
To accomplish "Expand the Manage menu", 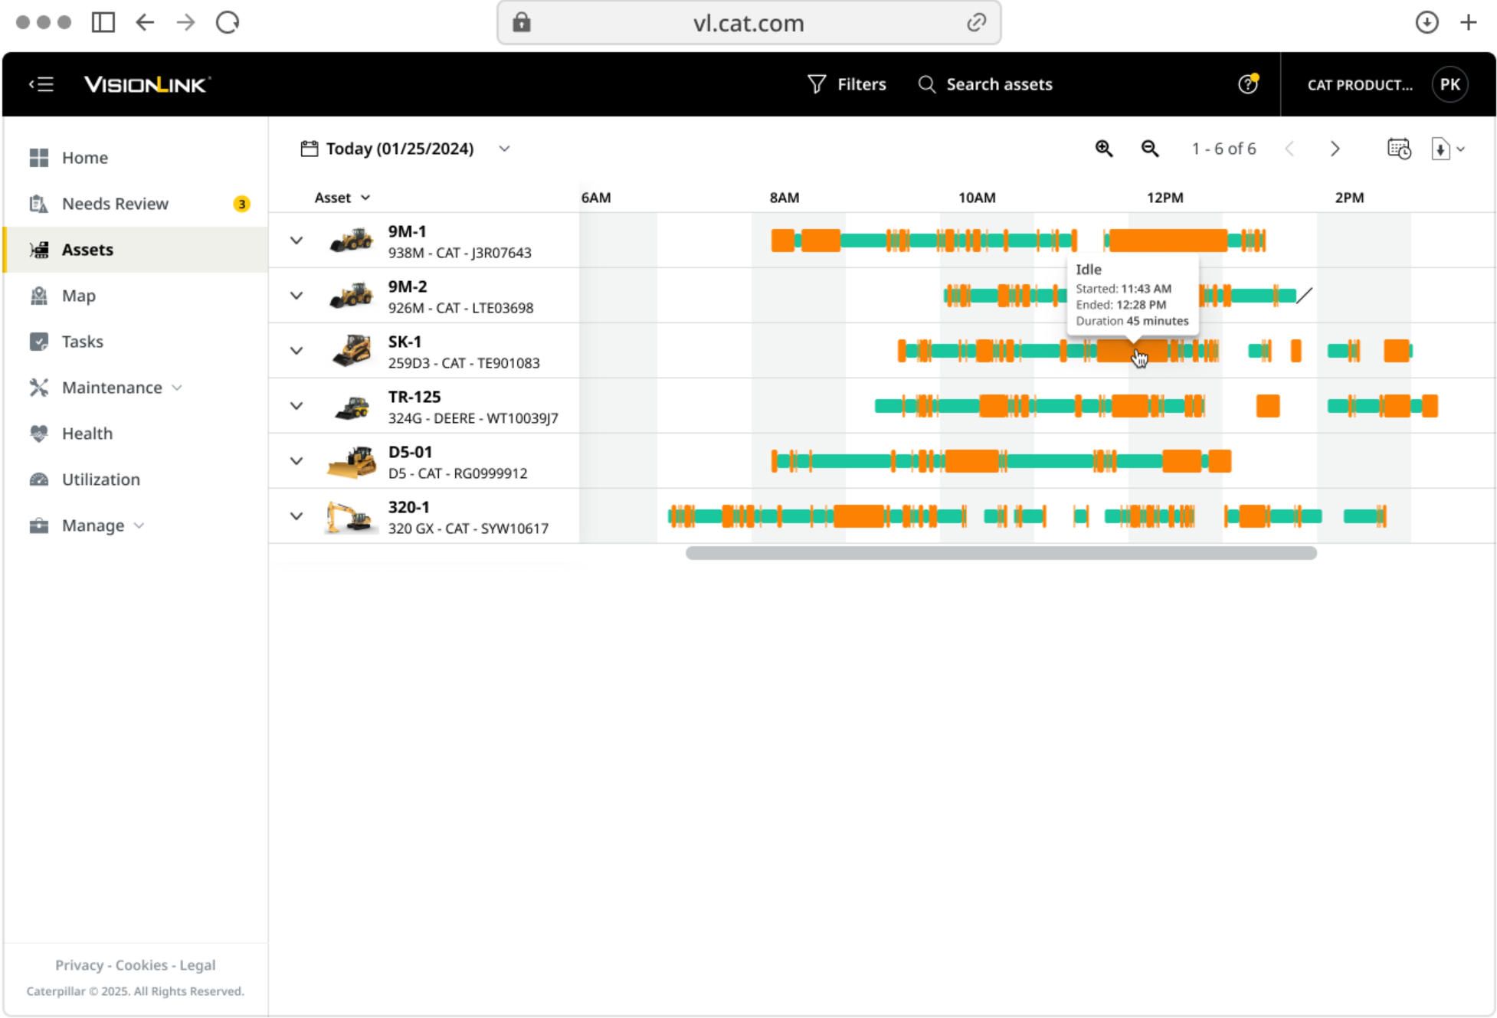I will (95, 525).
